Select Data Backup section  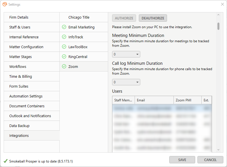[32, 126]
